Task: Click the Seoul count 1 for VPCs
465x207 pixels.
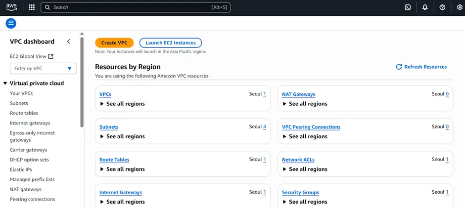Action: tap(265, 94)
